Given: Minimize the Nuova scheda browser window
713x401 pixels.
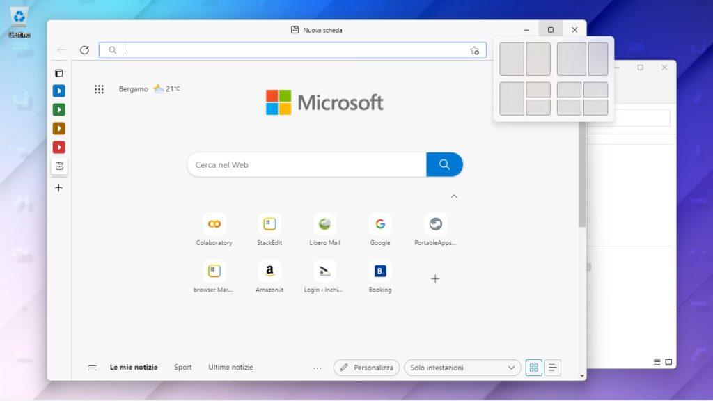Looking at the screenshot, I should (526, 30).
